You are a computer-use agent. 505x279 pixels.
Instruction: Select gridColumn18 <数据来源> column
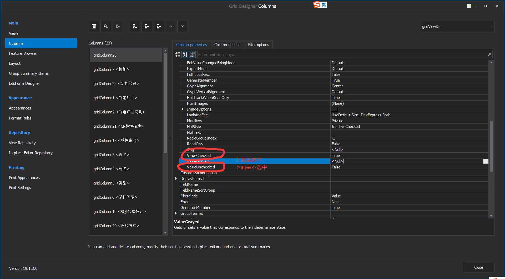click(x=126, y=140)
